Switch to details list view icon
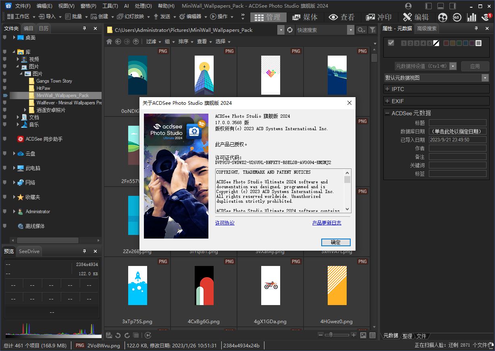Image resolution: width=495 pixels, height=351 pixels. pos(372,335)
